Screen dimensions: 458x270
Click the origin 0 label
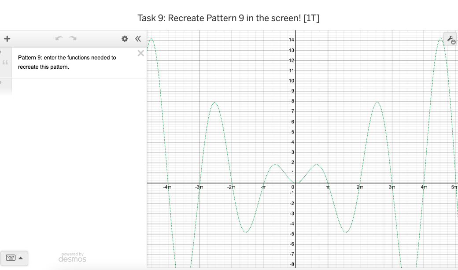pos(293,187)
